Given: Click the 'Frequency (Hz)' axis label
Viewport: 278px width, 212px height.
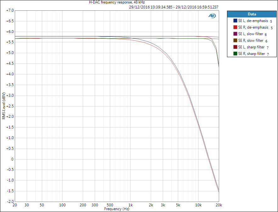Looking at the screenshot, I should pyautogui.click(x=117, y=209).
